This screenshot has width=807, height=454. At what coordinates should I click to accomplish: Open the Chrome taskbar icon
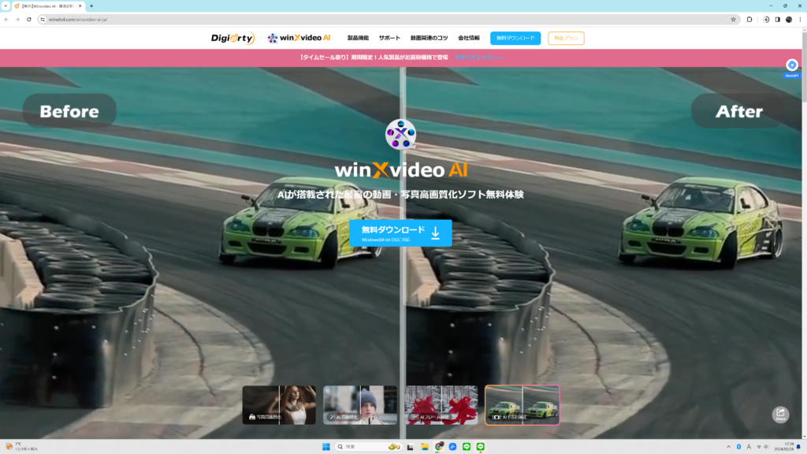tap(438, 447)
